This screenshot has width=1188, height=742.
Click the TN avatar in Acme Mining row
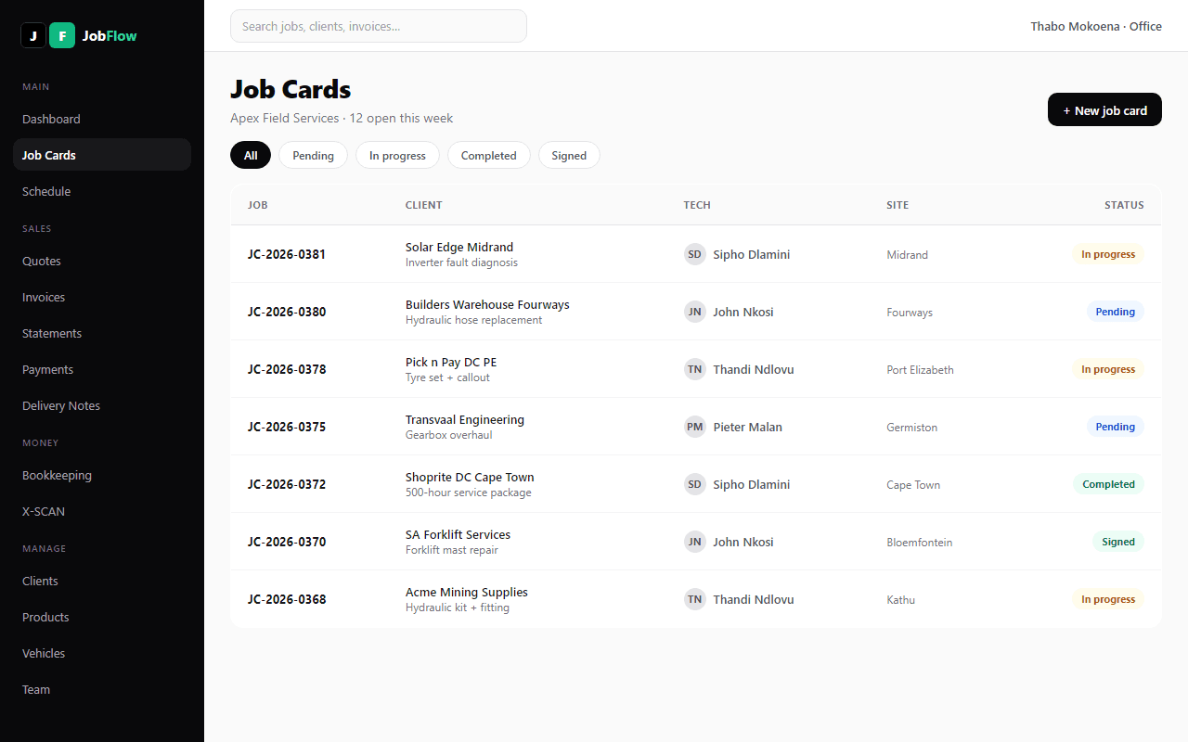coord(695,599)
